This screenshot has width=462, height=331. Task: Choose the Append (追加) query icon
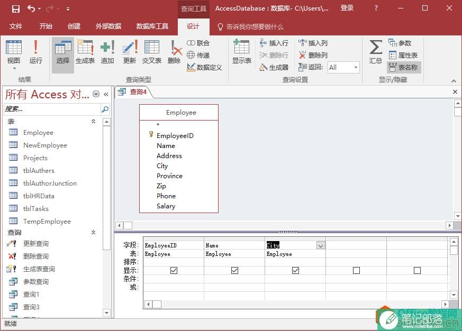click(x=107, y=52)
